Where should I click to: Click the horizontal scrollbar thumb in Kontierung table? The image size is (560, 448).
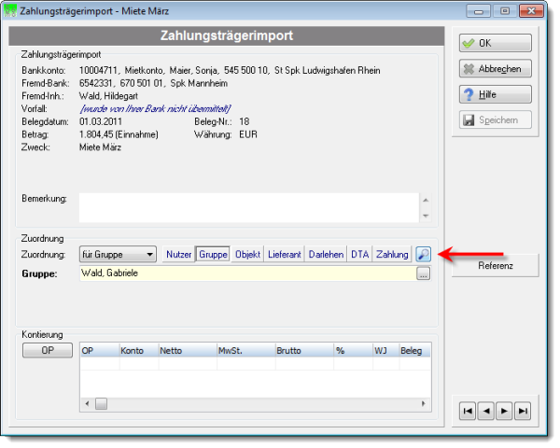tap(101, 404)
